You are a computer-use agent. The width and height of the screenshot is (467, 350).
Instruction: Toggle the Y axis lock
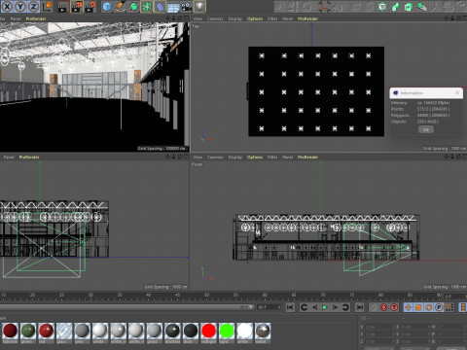[20, 6]
